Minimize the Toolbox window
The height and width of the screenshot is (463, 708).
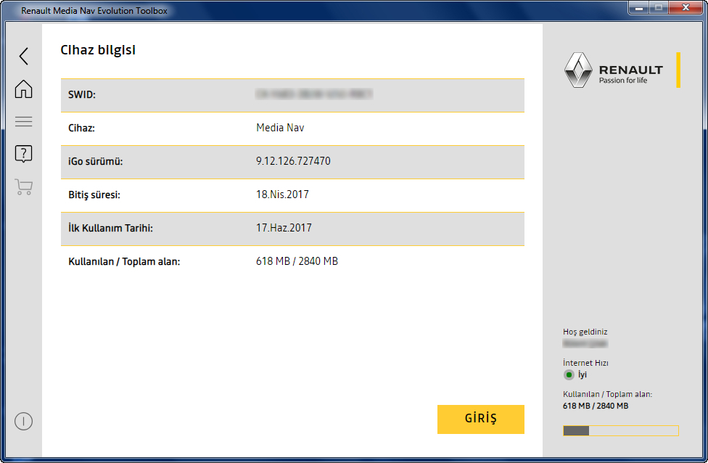(x=639, y=8)
